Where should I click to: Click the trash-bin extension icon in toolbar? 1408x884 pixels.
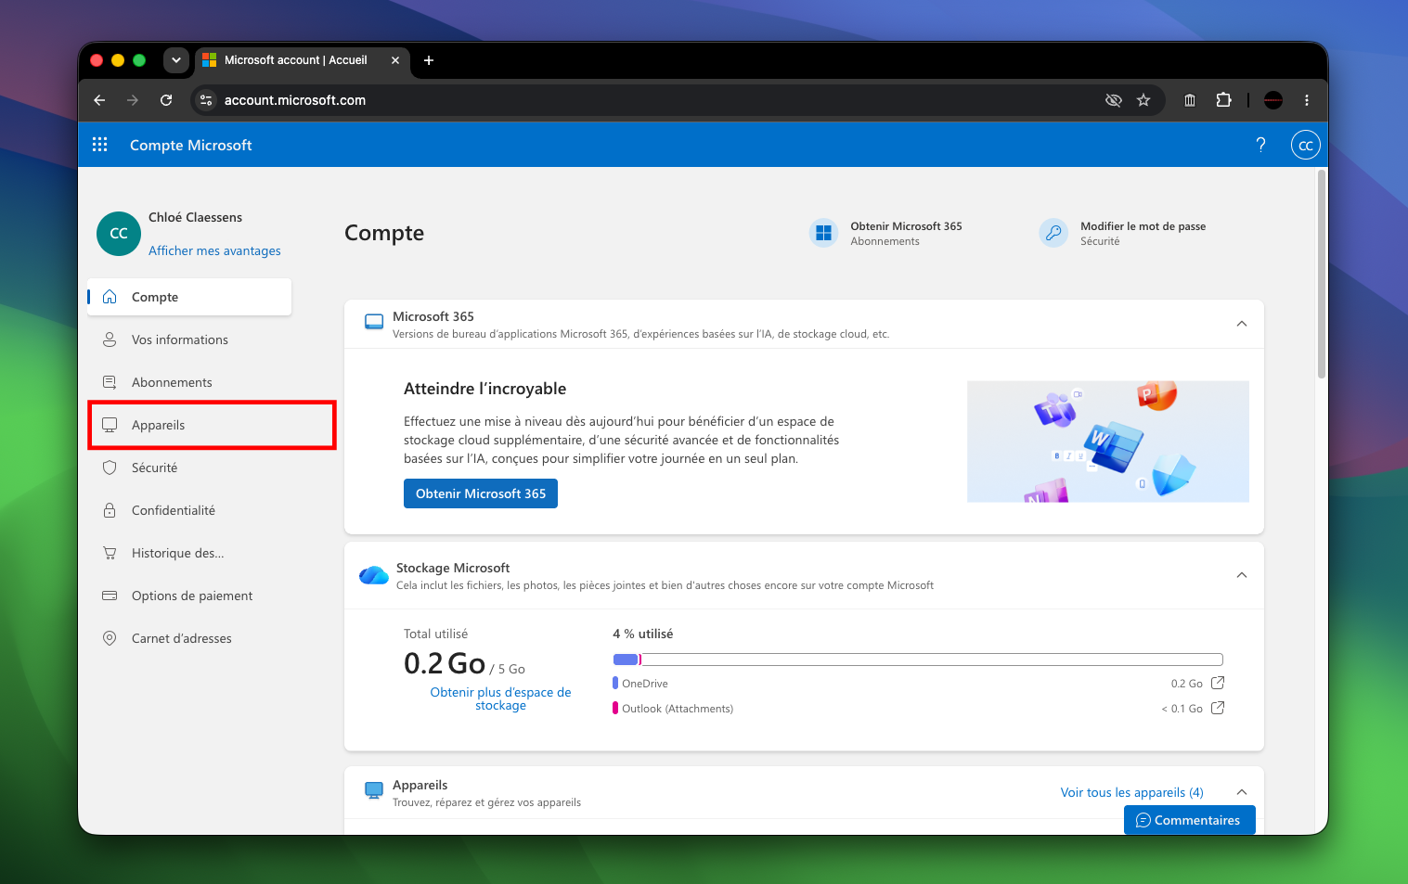[x=1190, y=100]
